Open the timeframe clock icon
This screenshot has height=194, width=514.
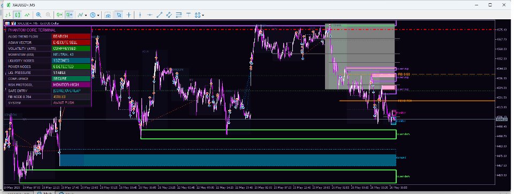point(93,15)
